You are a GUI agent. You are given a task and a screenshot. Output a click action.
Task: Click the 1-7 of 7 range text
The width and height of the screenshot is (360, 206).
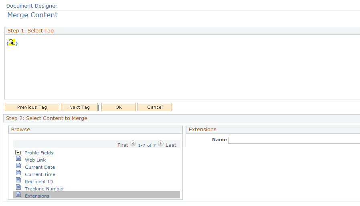(x=147, y=145)
